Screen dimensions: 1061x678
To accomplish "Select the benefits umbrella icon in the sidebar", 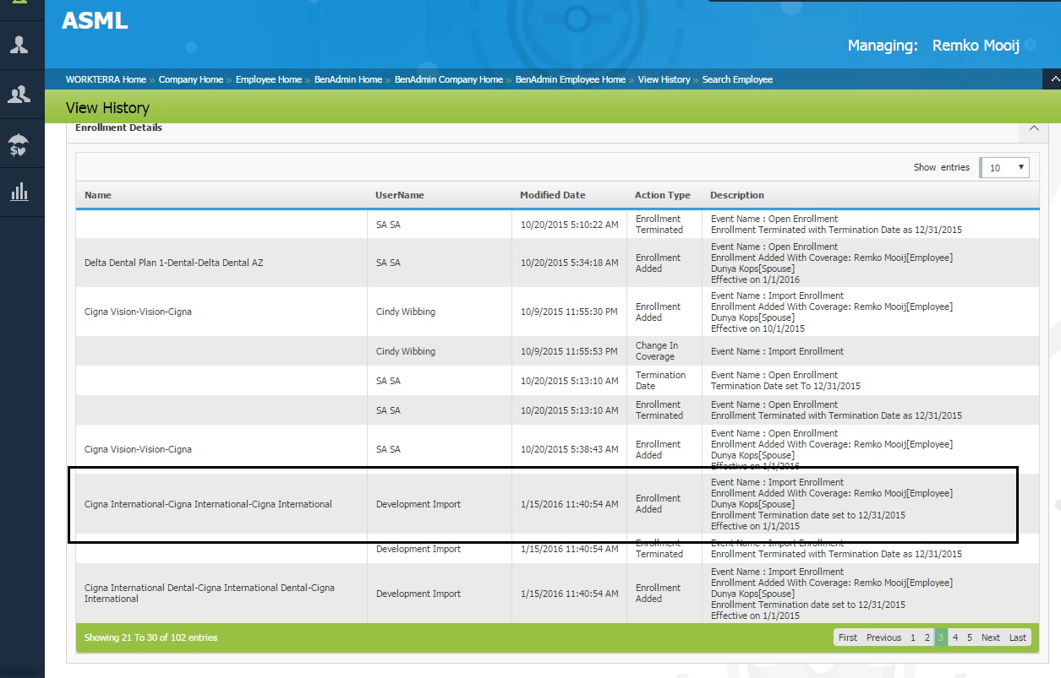I will pos(19,144).
